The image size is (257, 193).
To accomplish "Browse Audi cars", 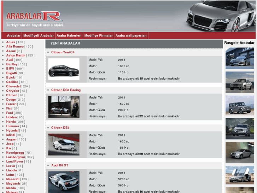I will [10, 60].
